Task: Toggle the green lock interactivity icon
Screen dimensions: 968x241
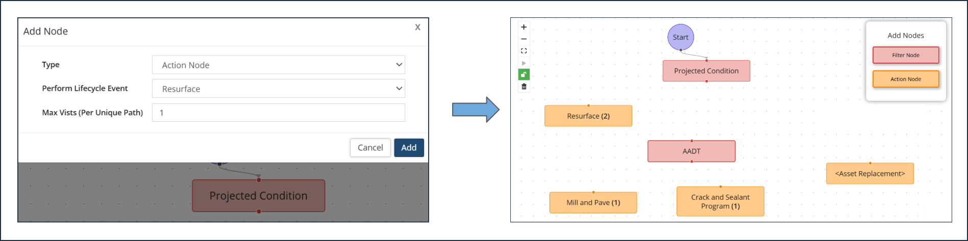Action: 524,75
